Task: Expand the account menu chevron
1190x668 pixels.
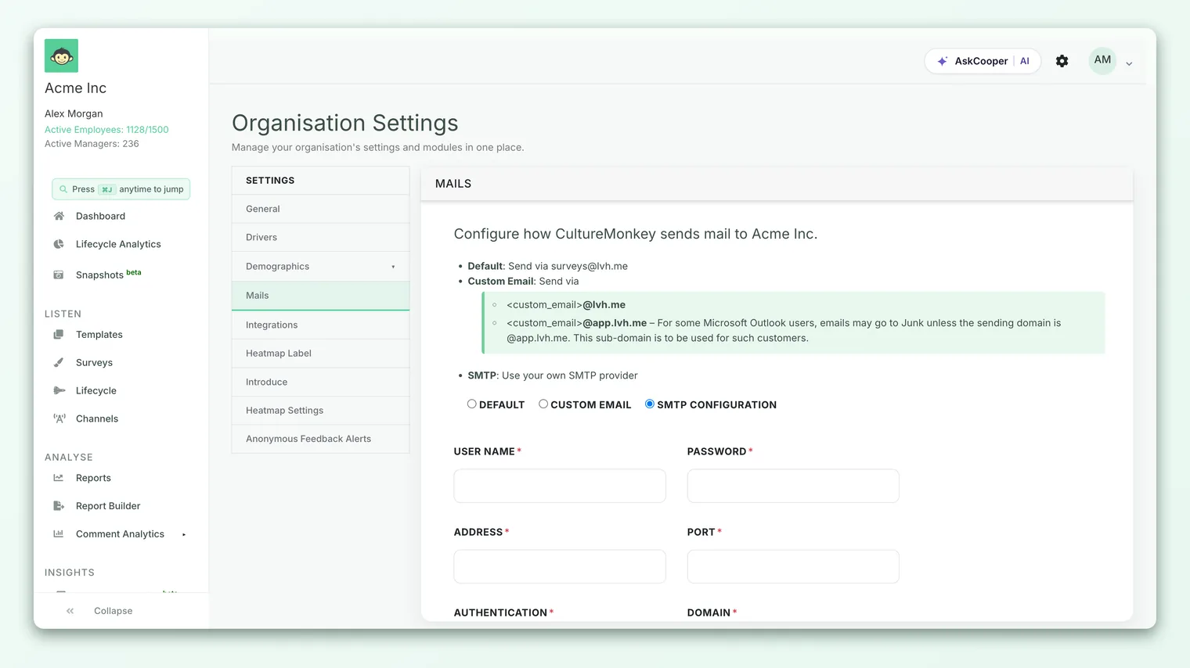Action: [1129, 63]
